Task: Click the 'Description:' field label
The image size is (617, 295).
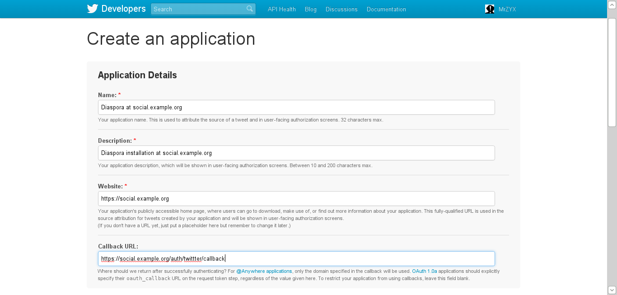Action: point(115,140)
